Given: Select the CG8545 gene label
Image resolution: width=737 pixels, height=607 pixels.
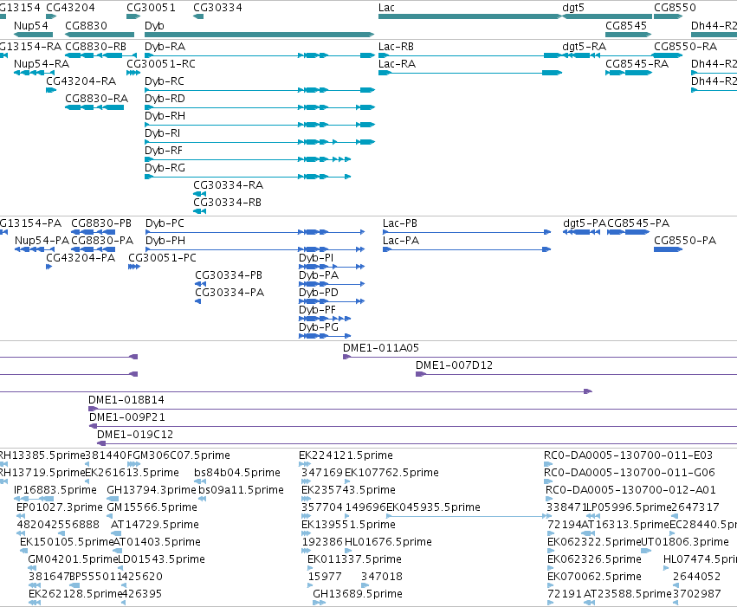Looking at the screenshot, I should [626, 26].
